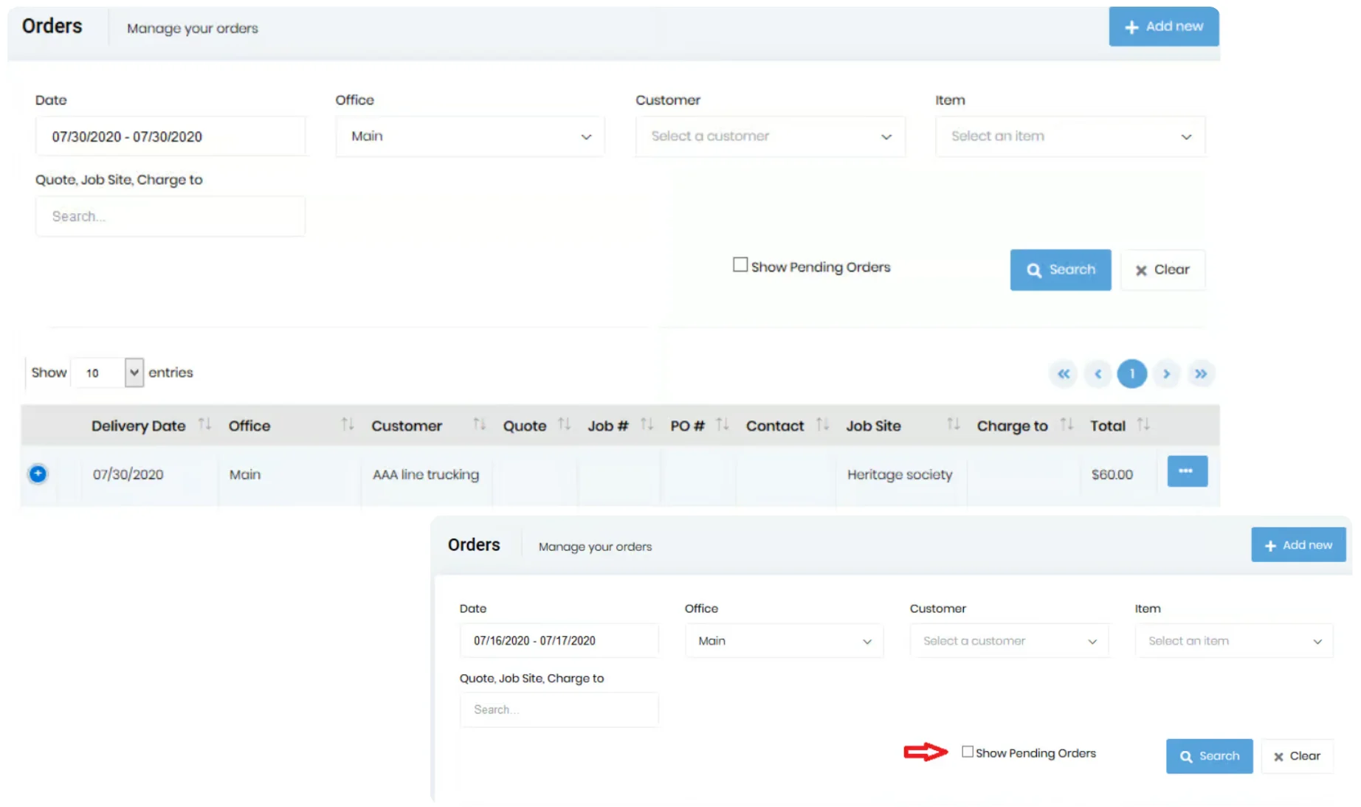
Task: Sort orders by Delivery Date
Action: [204, 425]
